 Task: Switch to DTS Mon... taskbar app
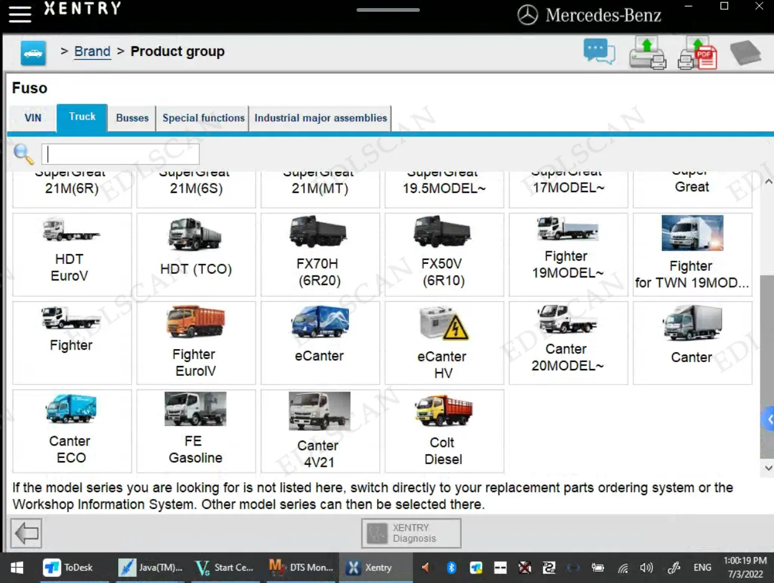coord(301,567)
